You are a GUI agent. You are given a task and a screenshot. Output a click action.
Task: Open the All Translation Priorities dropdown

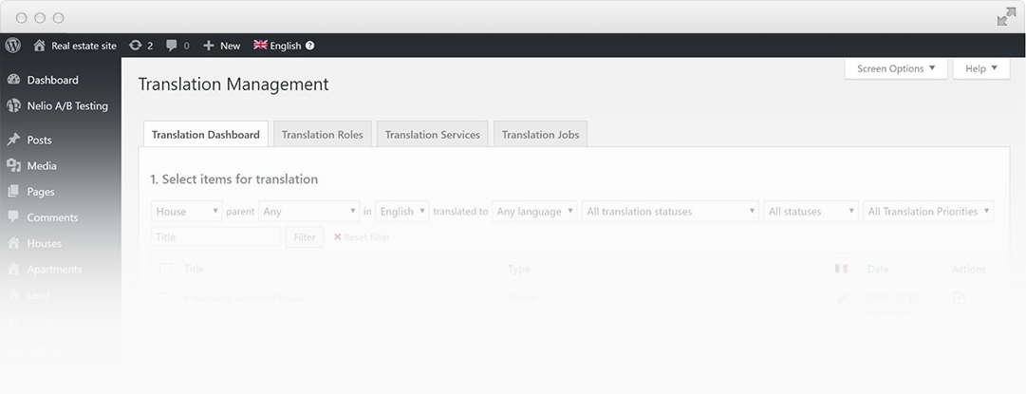click(x=927, y=212)
